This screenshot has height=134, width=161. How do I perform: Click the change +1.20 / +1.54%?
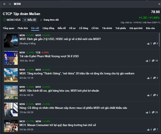pyautogui.click(x=149, y=18)
